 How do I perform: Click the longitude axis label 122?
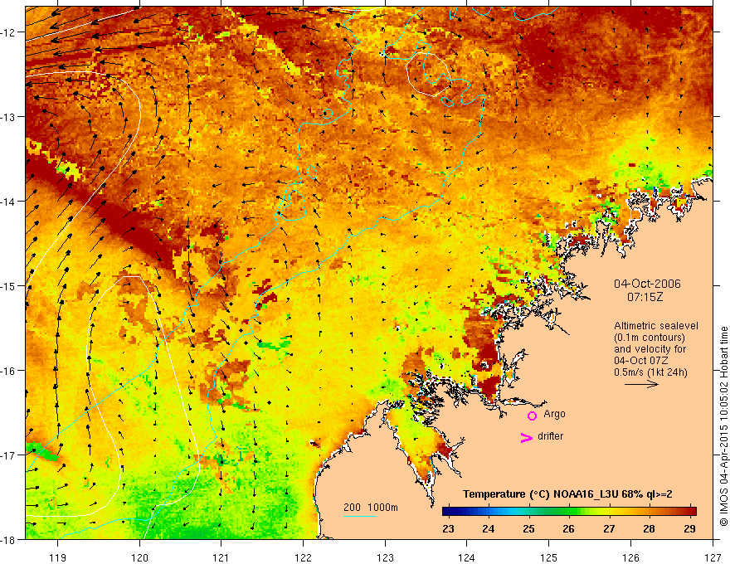303,557
